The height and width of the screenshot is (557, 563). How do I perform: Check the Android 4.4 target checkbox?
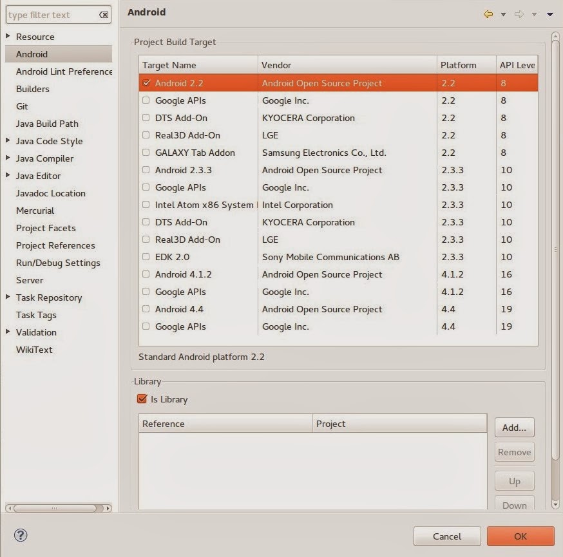[x=146, y=309]
